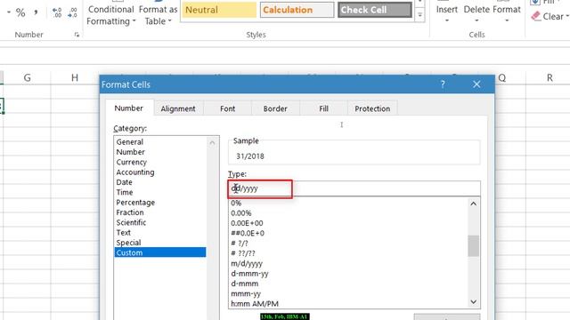Select Scientific category

(160, 222)
